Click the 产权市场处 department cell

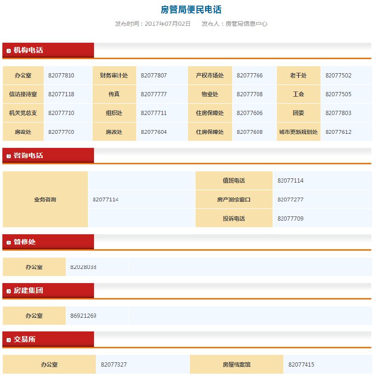click(x=210, y=76)
